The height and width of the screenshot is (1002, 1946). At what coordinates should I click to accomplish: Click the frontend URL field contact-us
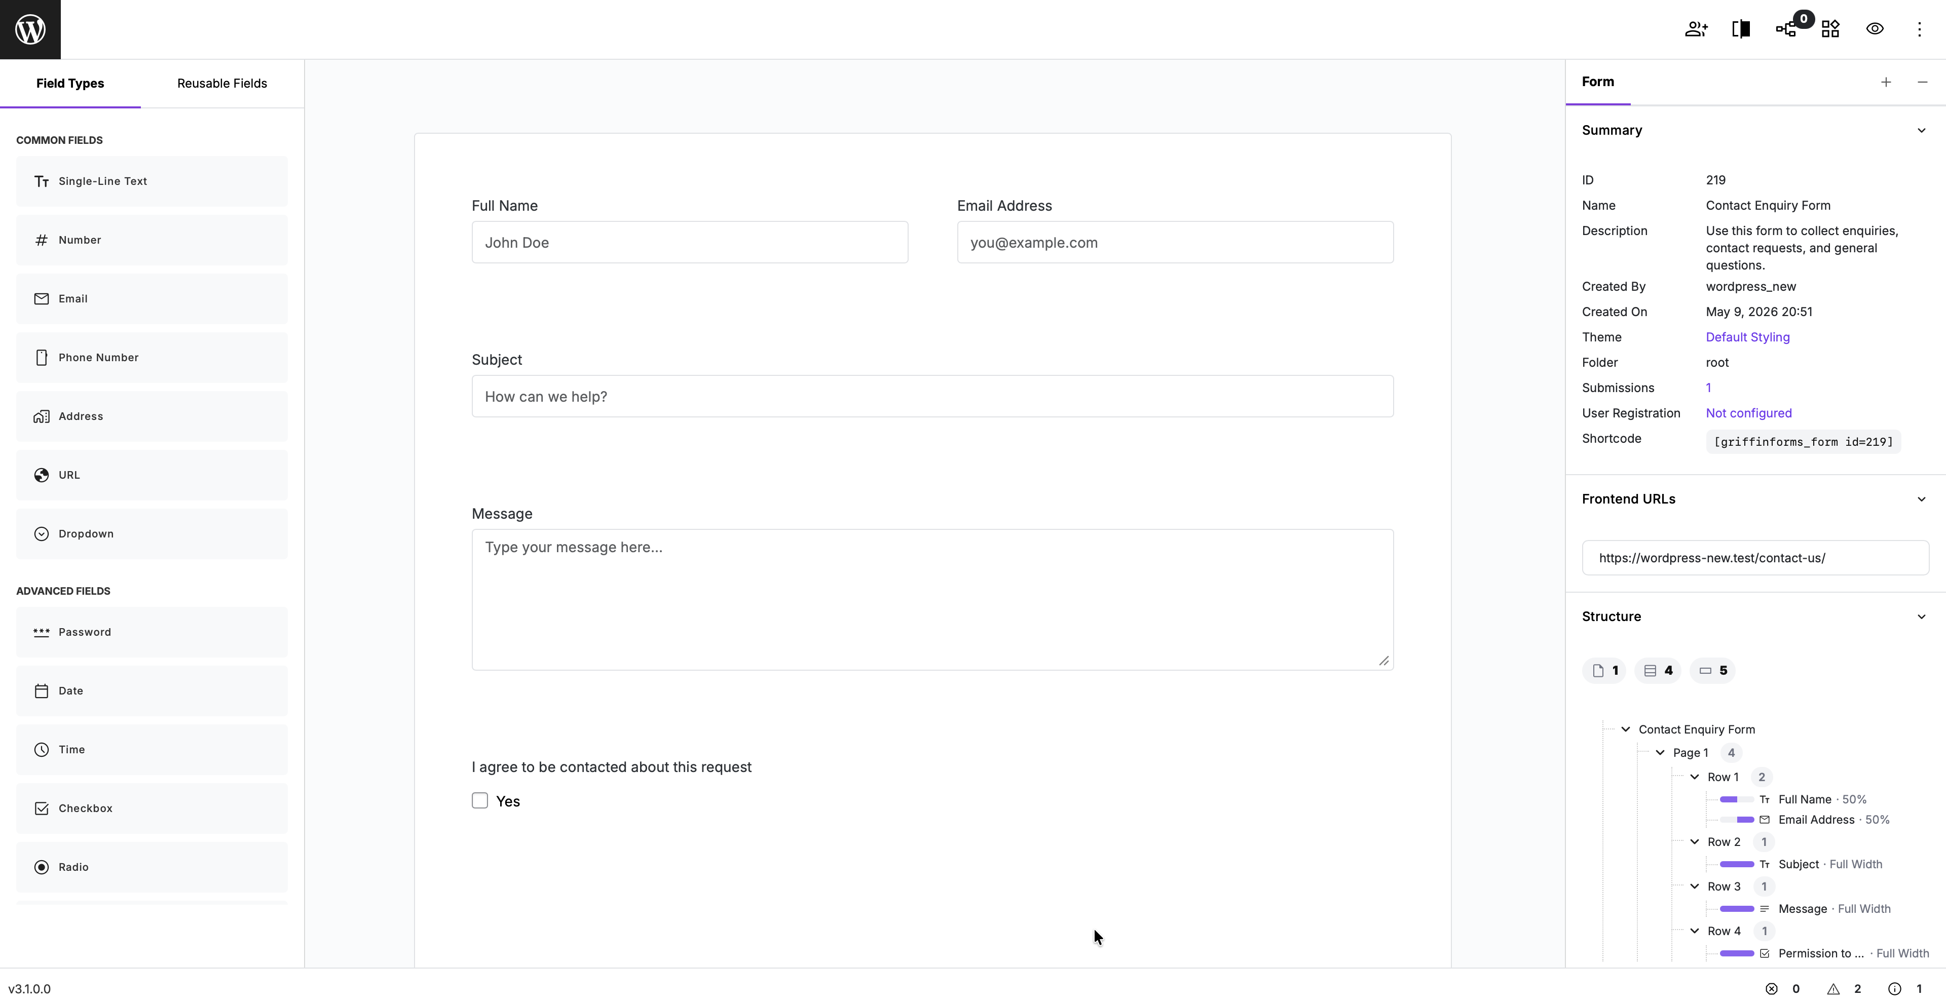[1755, 558]
